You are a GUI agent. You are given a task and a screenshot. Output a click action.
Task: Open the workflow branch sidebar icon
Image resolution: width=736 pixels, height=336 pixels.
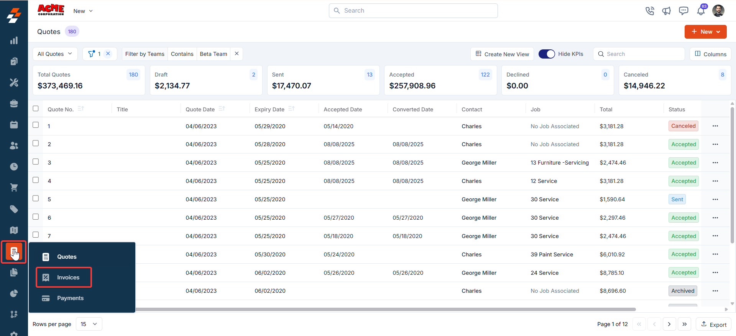click(14, 314)
